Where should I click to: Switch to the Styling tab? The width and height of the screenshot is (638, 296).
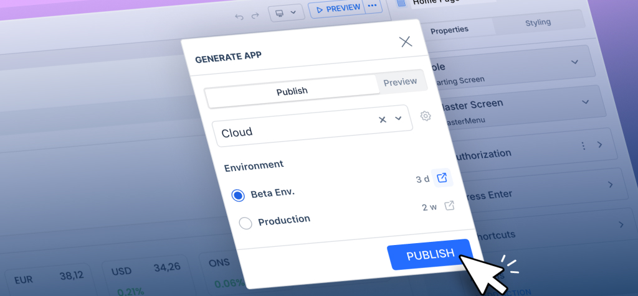click(538, 22)
